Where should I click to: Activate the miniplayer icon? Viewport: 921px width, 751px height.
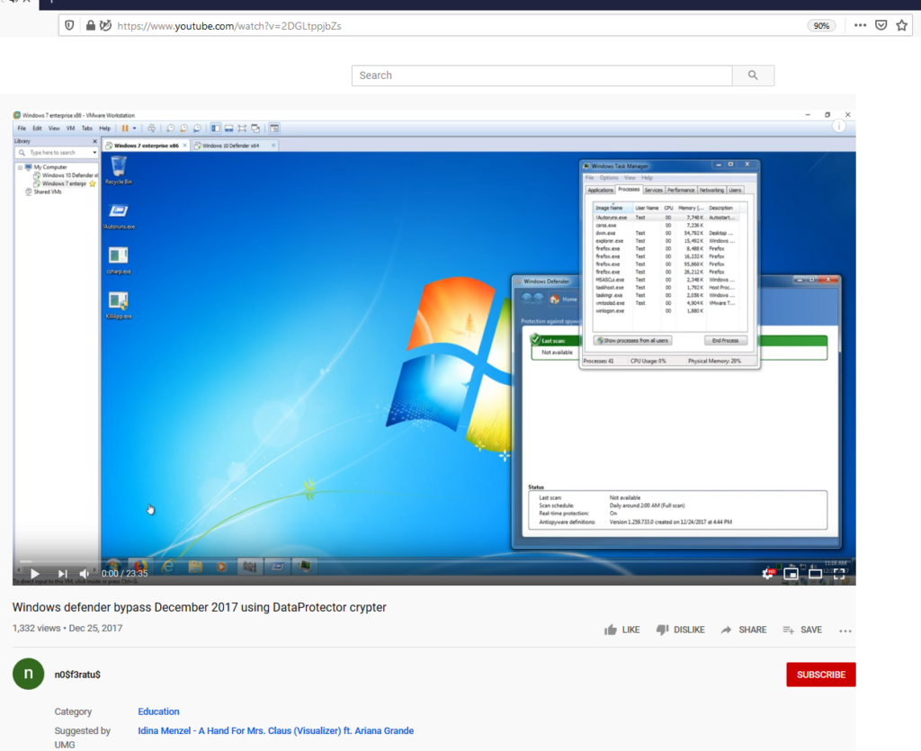pyautogui.click(x=791, y=574)
